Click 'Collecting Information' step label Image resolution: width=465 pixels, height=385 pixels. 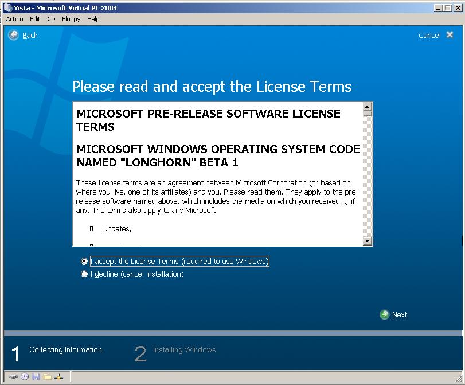point(65,349)
